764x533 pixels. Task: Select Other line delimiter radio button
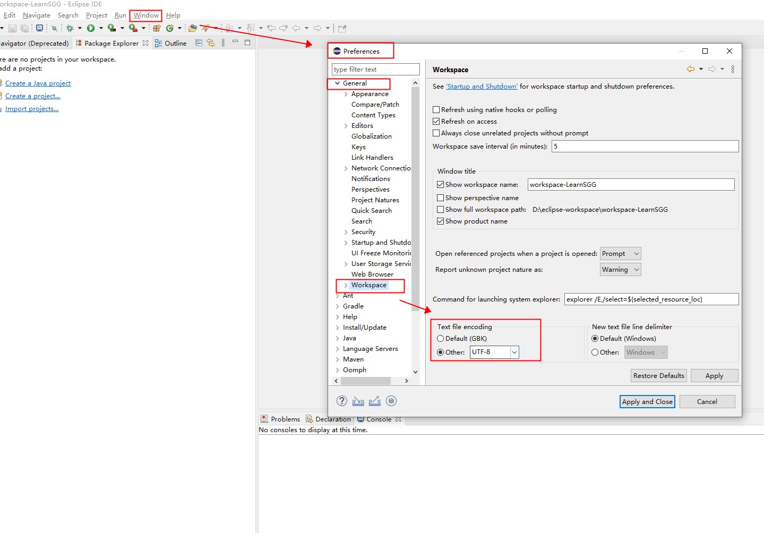click(x=595, y=353)
